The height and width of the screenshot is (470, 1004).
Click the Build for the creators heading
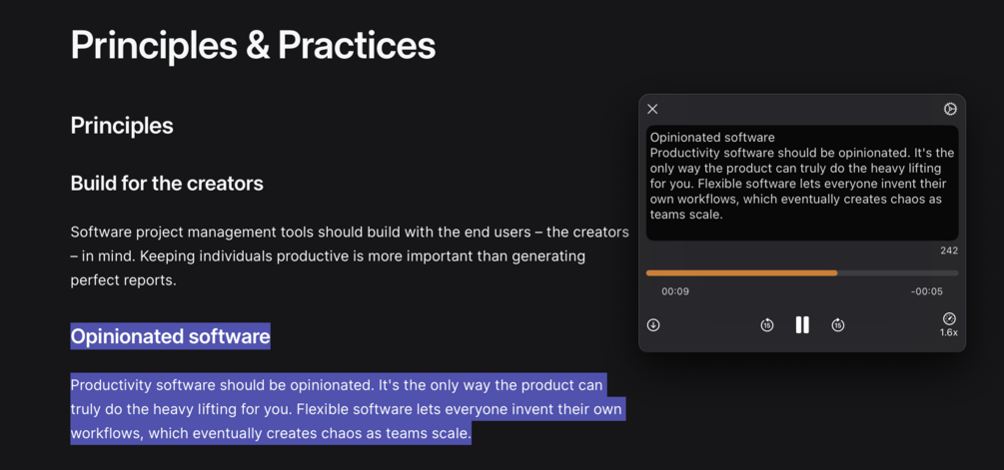click(x=167, y=184)
